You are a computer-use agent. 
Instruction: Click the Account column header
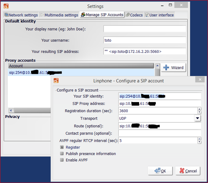[81, 66]
